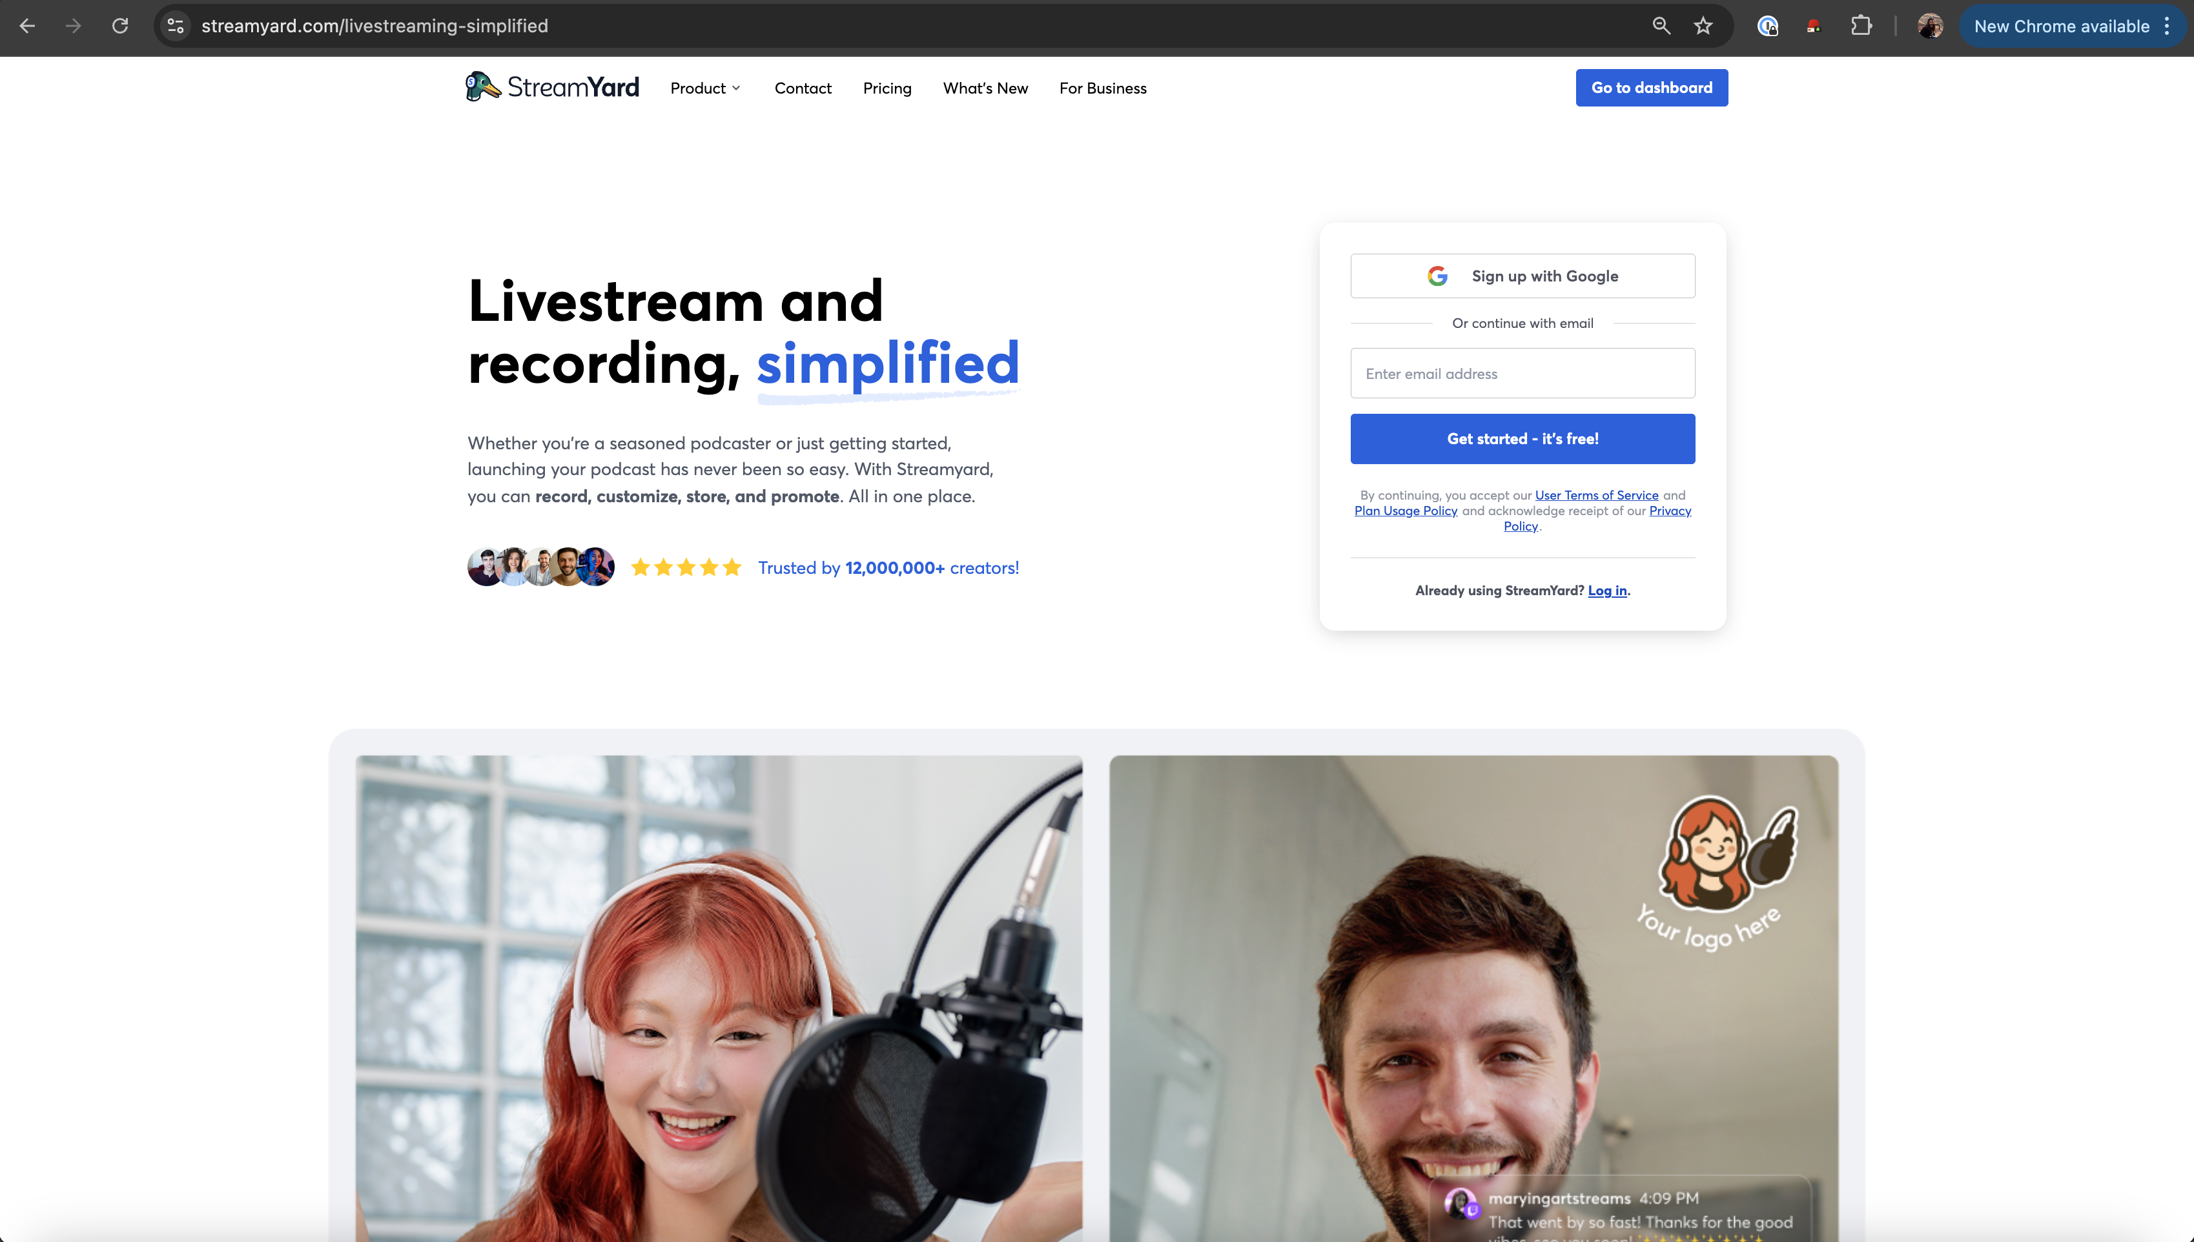This screenshot has width=2194, height=1242.
Task: Open the Extensions puzzle piece menu
Action: tap(1861, 26)
